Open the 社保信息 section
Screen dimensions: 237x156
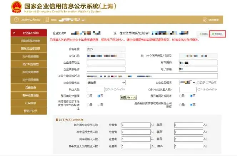[29, 103]
